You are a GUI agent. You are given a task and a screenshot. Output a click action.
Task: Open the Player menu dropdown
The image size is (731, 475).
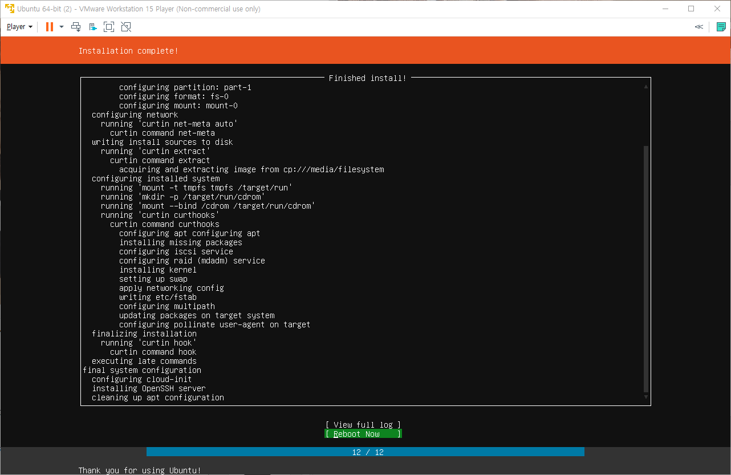(19, 27)
